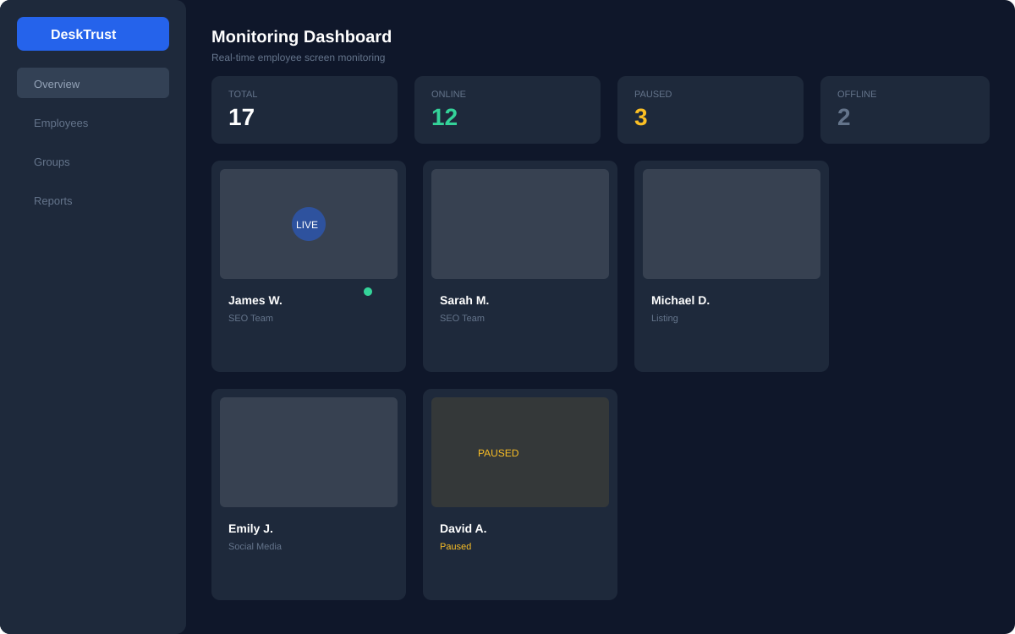Click the DeskTrust logo button
Screen dimensions: 1015x634
pyautogui.click(x=93, y=34)
